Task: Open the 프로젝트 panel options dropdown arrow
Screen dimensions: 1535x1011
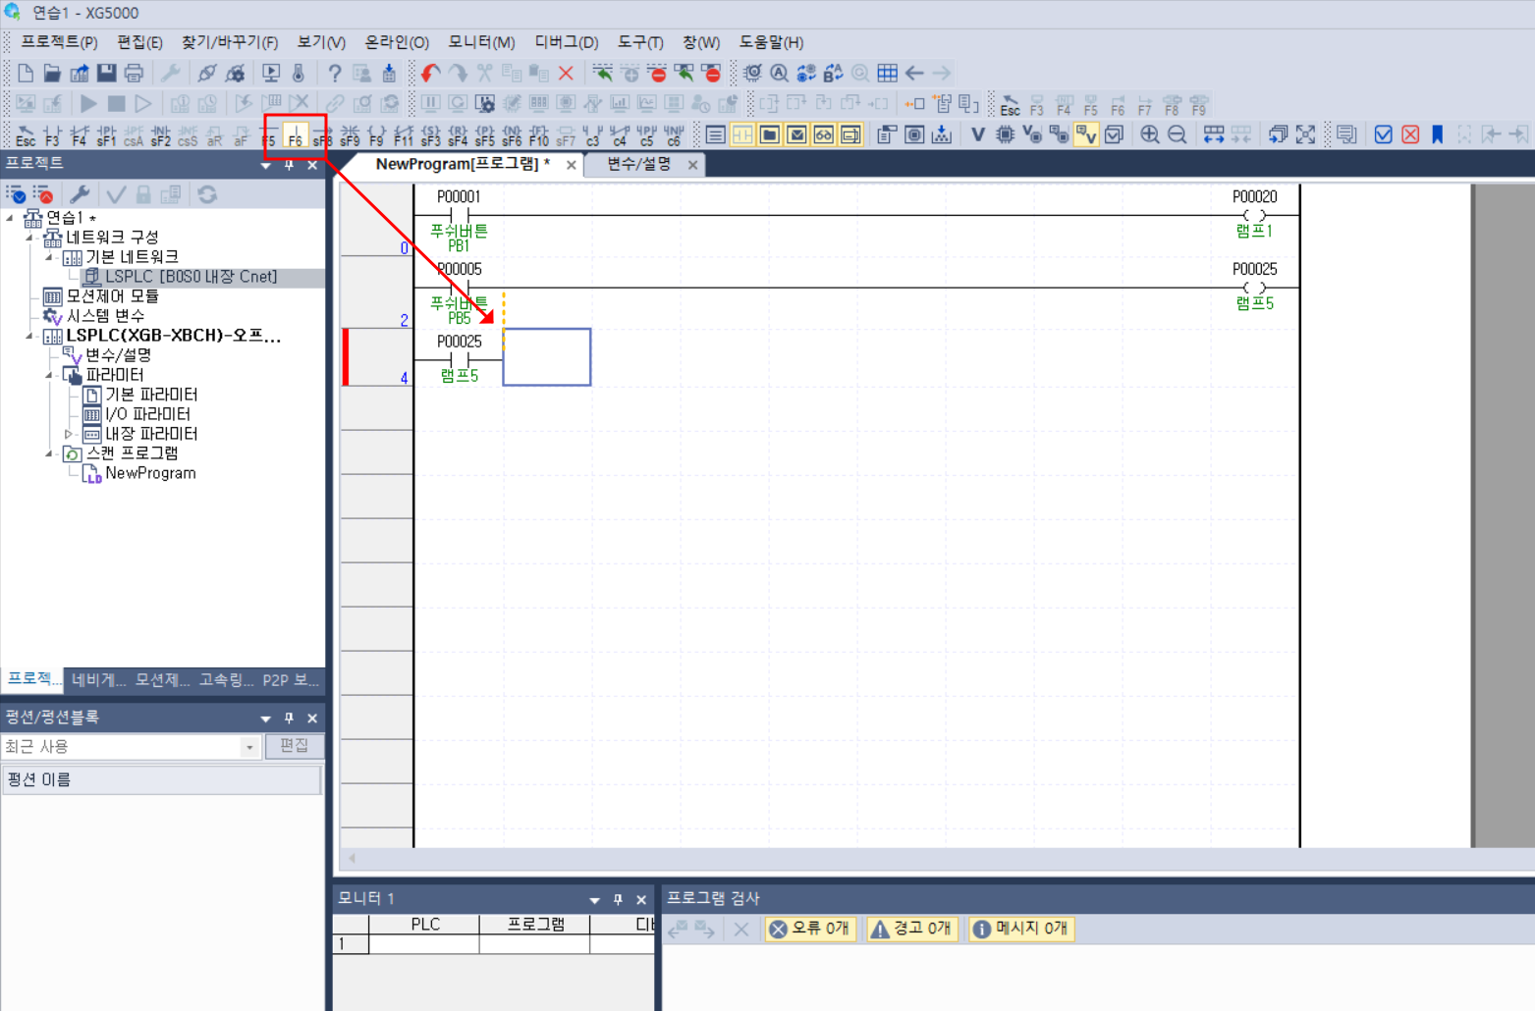Action: tap(265, 165)
